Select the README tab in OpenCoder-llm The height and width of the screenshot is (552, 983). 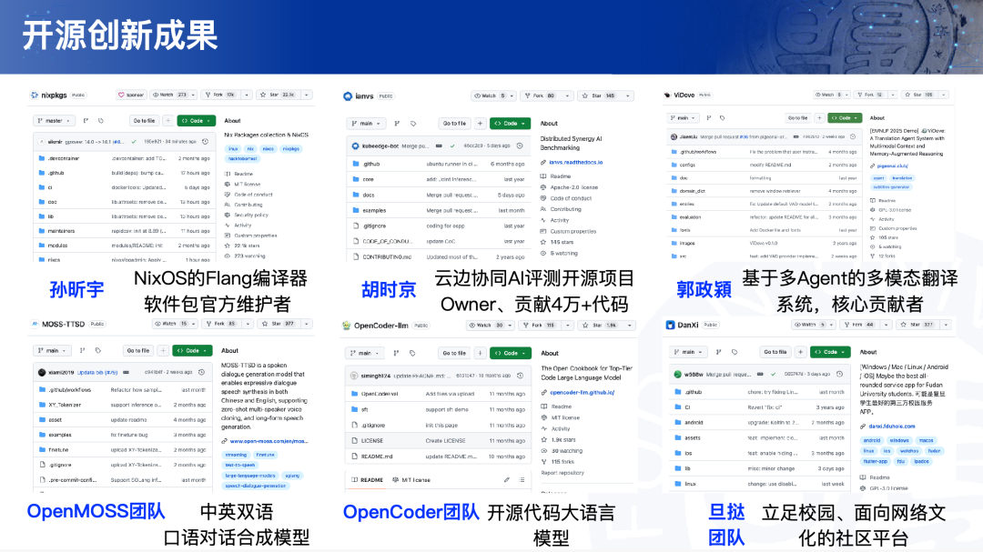coord(368,479)
